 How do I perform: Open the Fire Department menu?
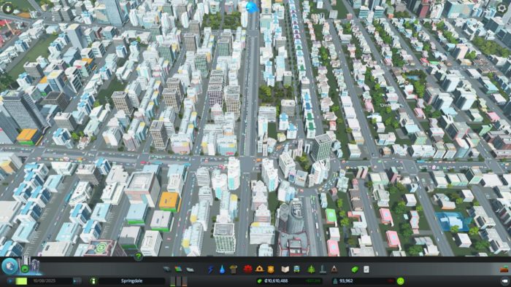[x=259, y=269]
